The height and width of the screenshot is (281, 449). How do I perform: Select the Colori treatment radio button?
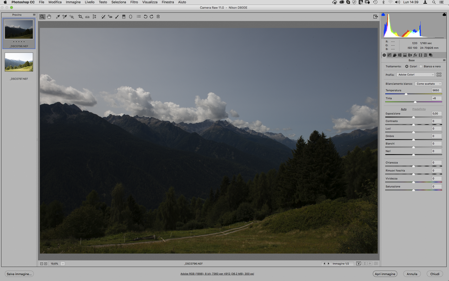coord(407,66)
